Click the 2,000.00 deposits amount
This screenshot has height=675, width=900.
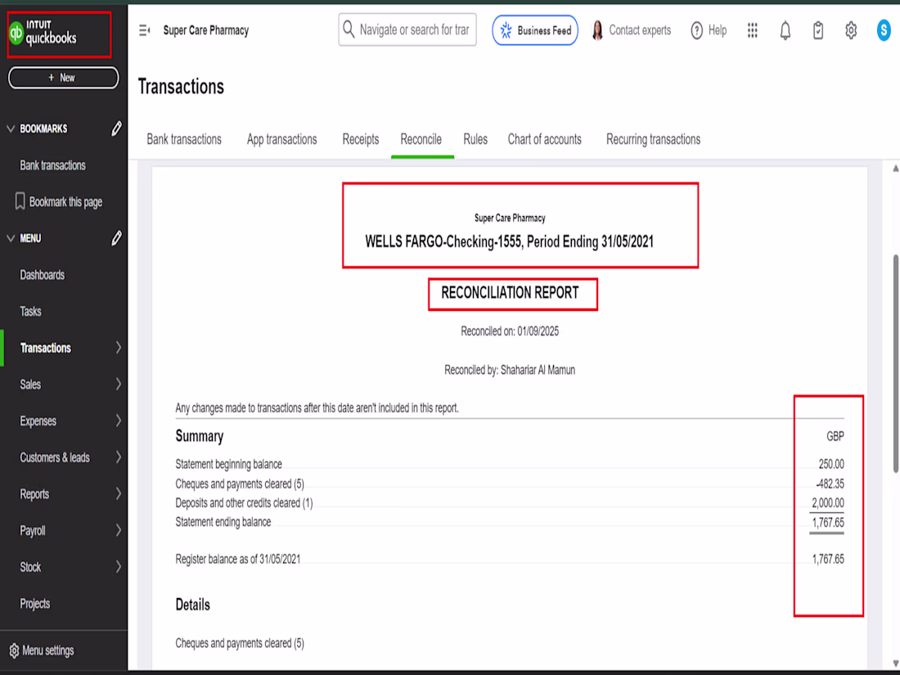point(828,503)
